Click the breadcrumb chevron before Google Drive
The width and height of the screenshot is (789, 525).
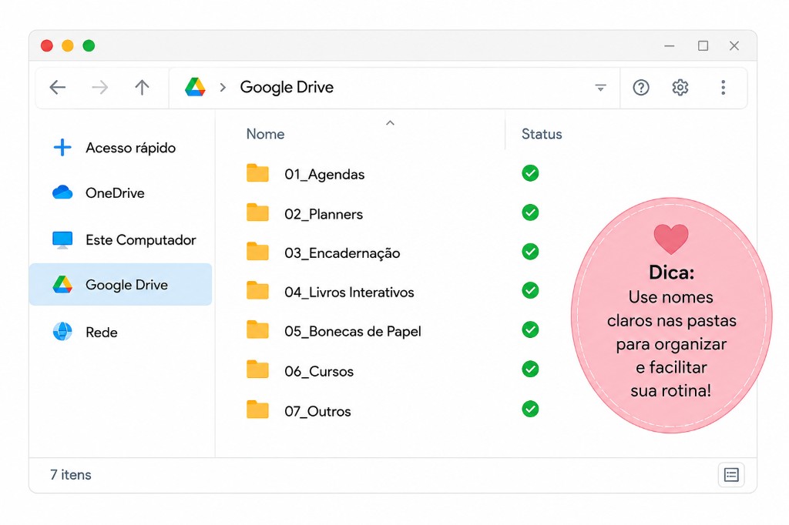[x=223, y=88]
